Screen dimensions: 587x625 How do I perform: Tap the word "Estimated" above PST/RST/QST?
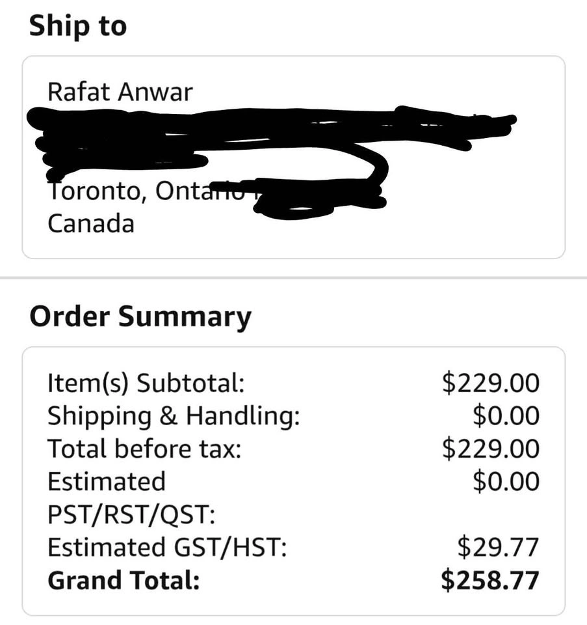107,482
